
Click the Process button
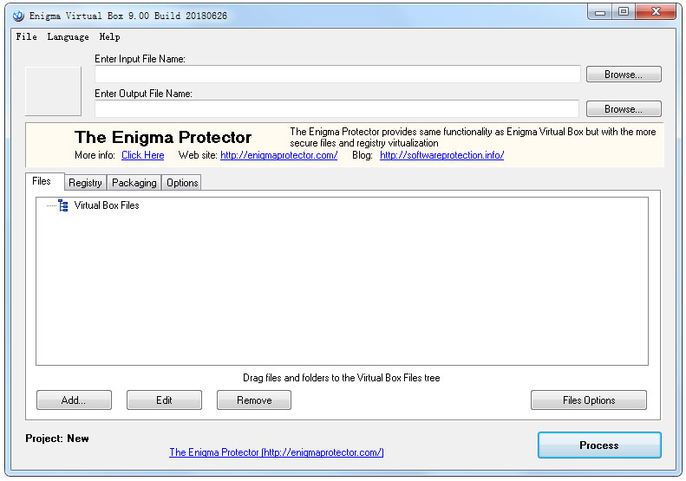pos(599,445)
